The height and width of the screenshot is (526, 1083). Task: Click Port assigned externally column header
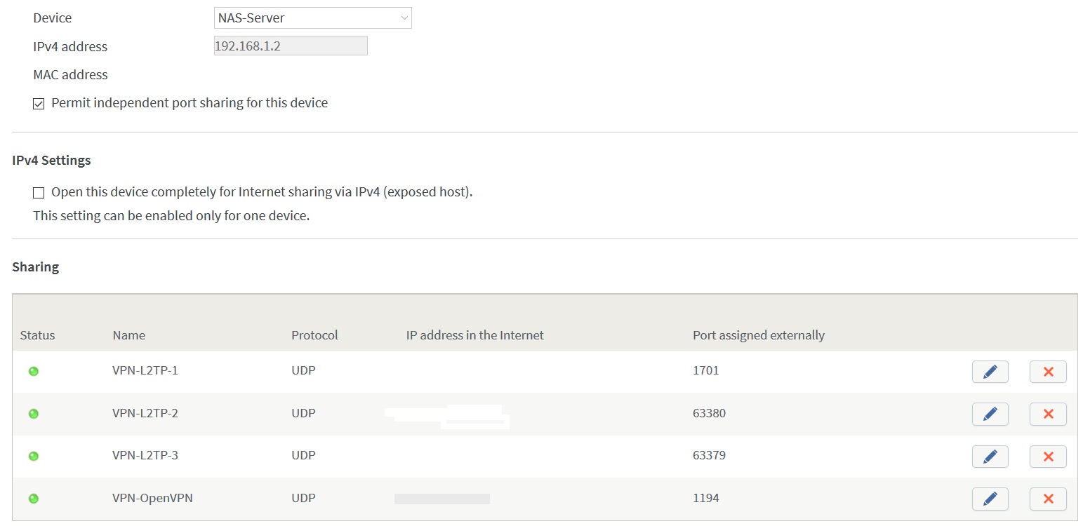tap(758, 335)
